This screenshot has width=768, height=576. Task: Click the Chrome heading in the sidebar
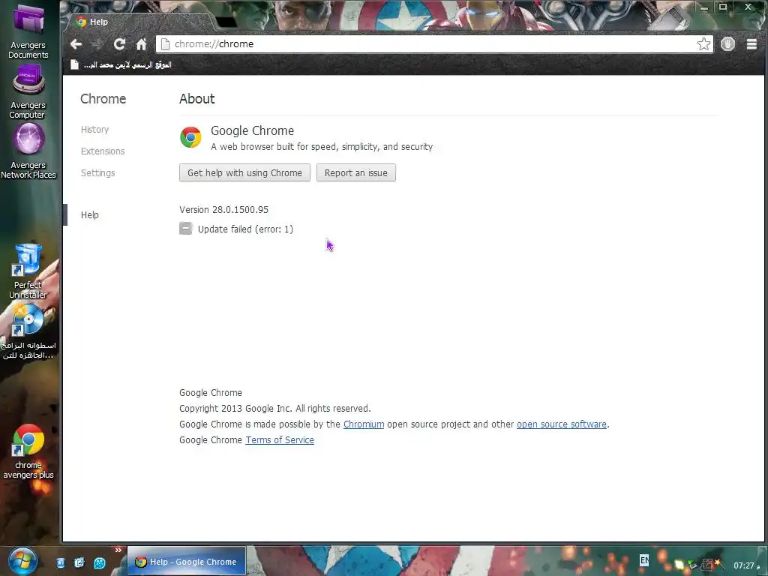coord(103,98)
